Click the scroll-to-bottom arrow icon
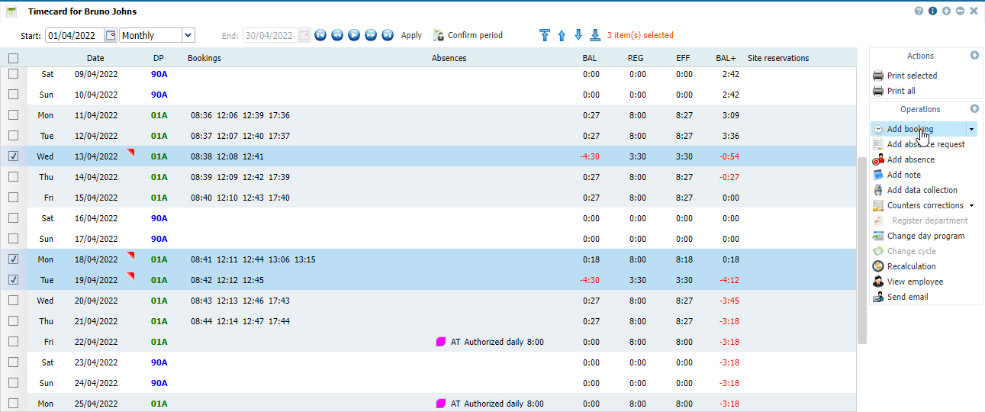The width and height of the screenshot is (985, 412). pos(595,35)
